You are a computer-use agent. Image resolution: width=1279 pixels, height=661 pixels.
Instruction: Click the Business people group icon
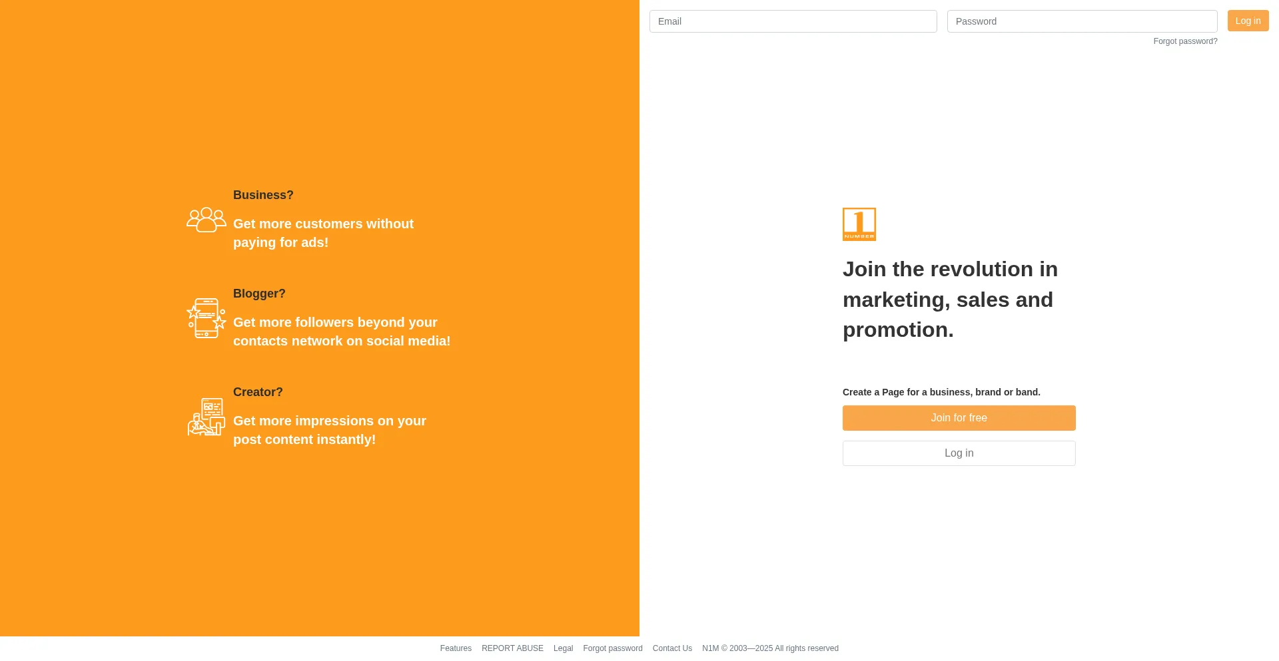click(x=206, y=220)
